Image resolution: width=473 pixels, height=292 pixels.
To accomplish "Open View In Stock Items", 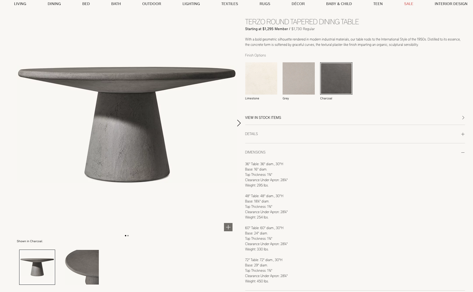I will pos(355,117).
